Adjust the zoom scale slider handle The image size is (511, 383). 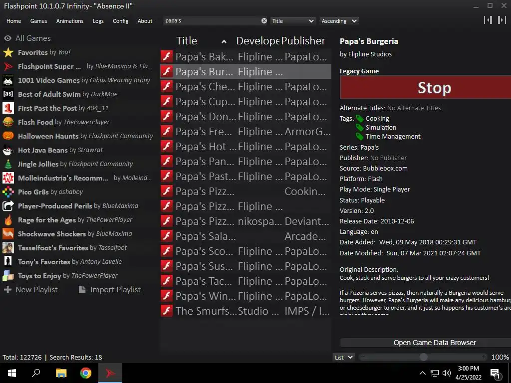pyautogui.click(x=423, y=357)
